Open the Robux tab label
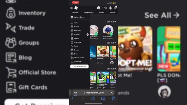Image resolution: width=187 pixels, height=105 pixels. [112, 12]
